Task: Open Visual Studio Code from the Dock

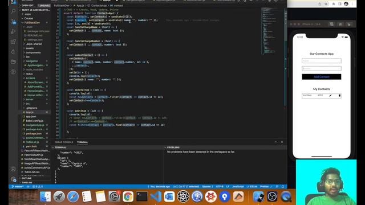Action: point(156,196)
